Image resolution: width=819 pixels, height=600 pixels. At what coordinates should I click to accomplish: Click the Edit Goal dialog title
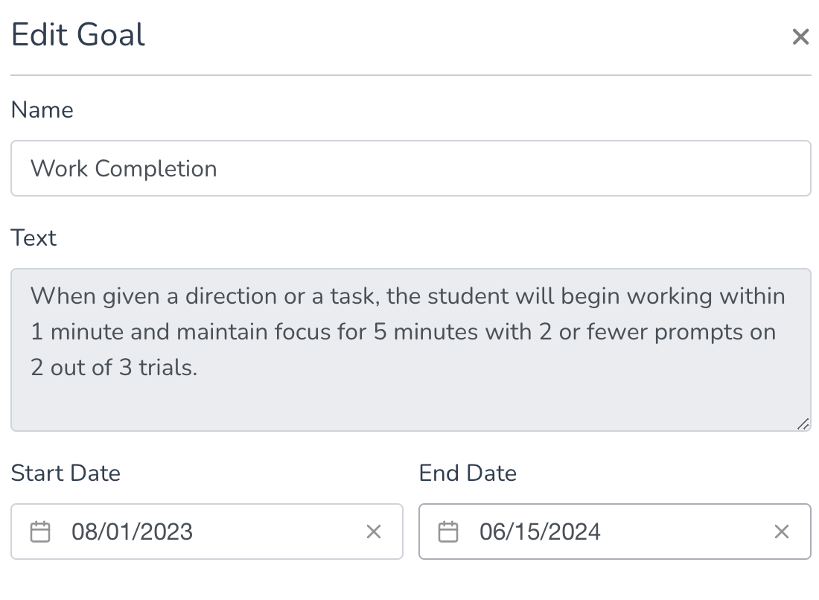(78, 36)
